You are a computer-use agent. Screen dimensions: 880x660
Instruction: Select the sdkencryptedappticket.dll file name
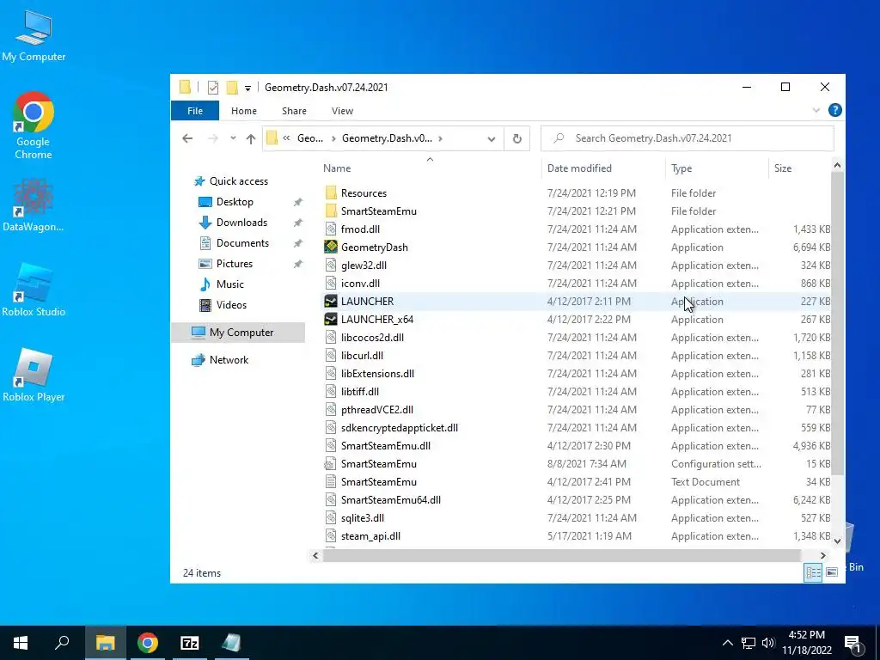[399, 428]
